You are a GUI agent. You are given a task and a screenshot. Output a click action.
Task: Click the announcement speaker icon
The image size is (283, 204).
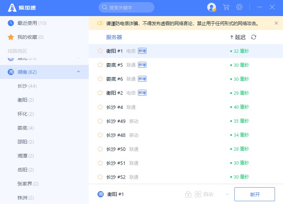coord(100,23)
